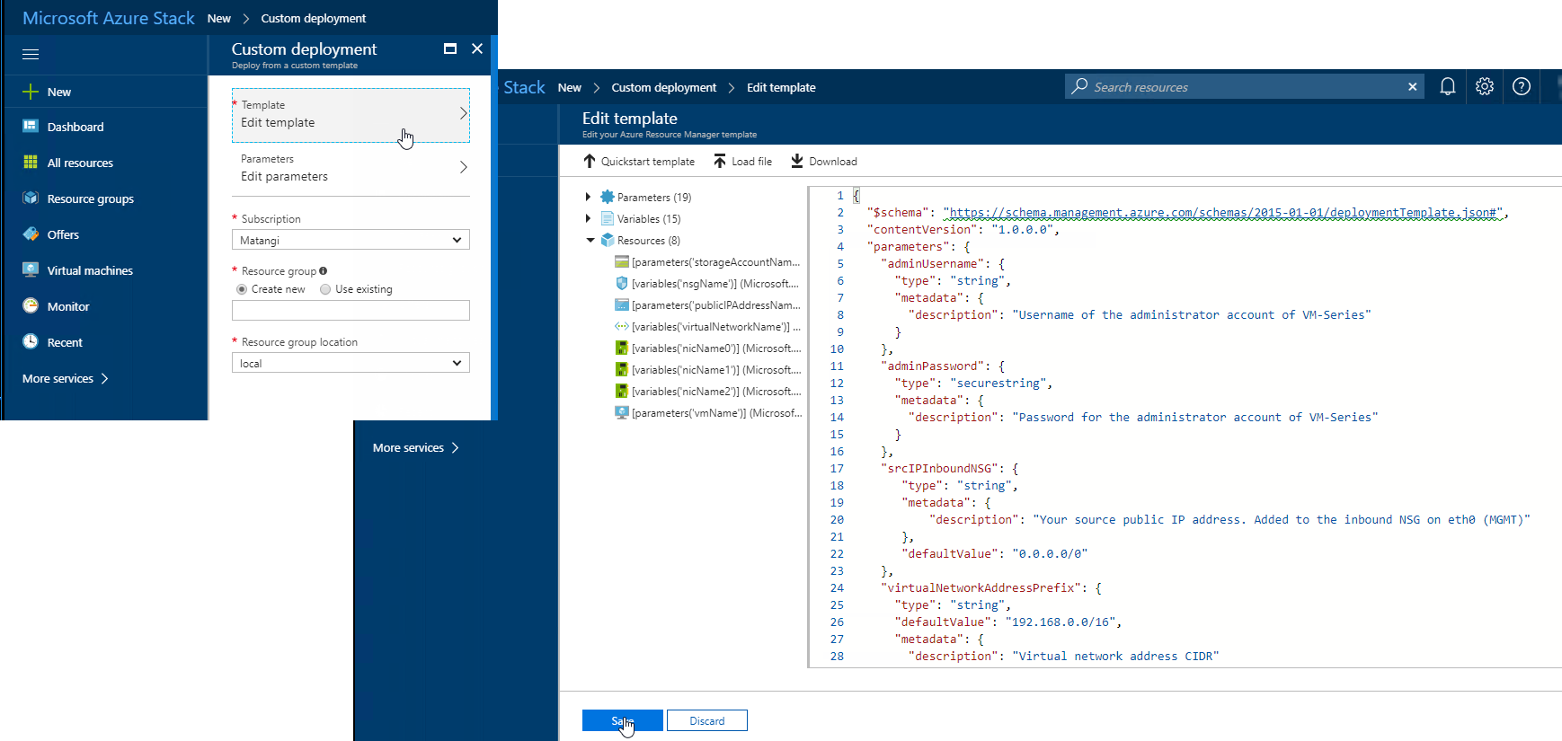Open Edit parameters section
Screen dimensions: 1562x741
pyautogui.click(x=351, y=168)
